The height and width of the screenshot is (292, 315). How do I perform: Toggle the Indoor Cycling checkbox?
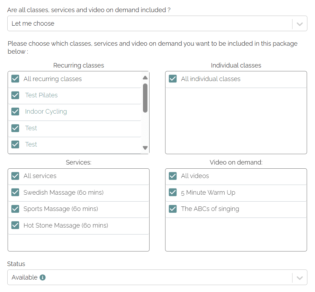click(15, 112)
